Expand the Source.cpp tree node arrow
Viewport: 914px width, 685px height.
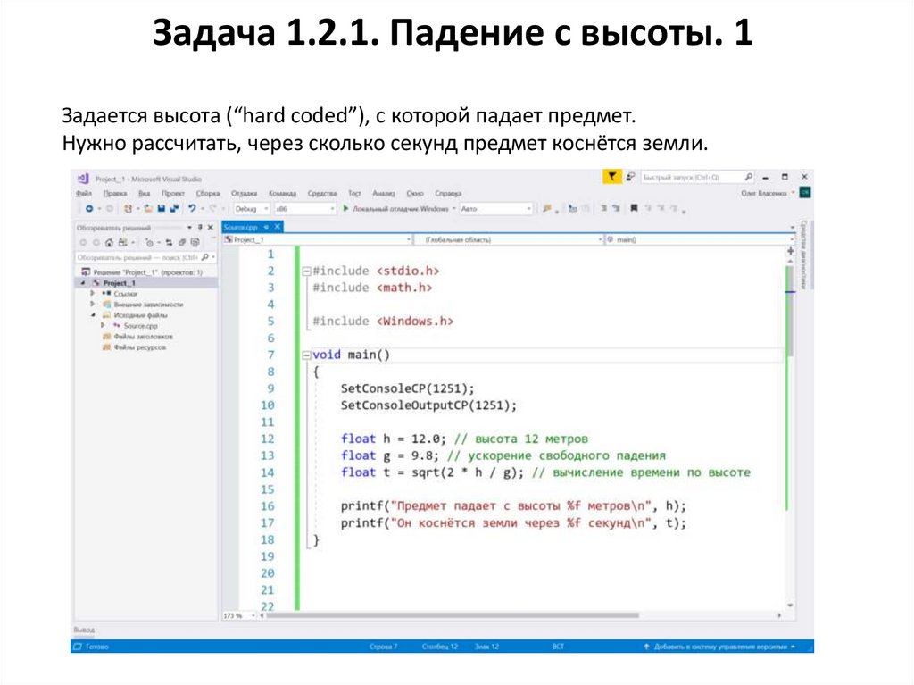(103, 326)
